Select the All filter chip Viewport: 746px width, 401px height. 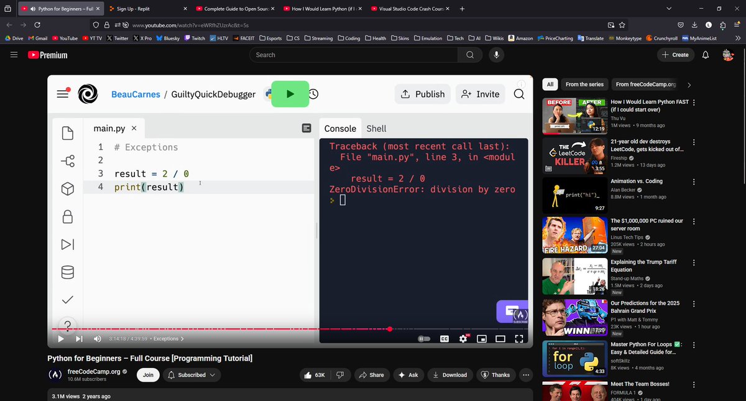coord(550,84)
